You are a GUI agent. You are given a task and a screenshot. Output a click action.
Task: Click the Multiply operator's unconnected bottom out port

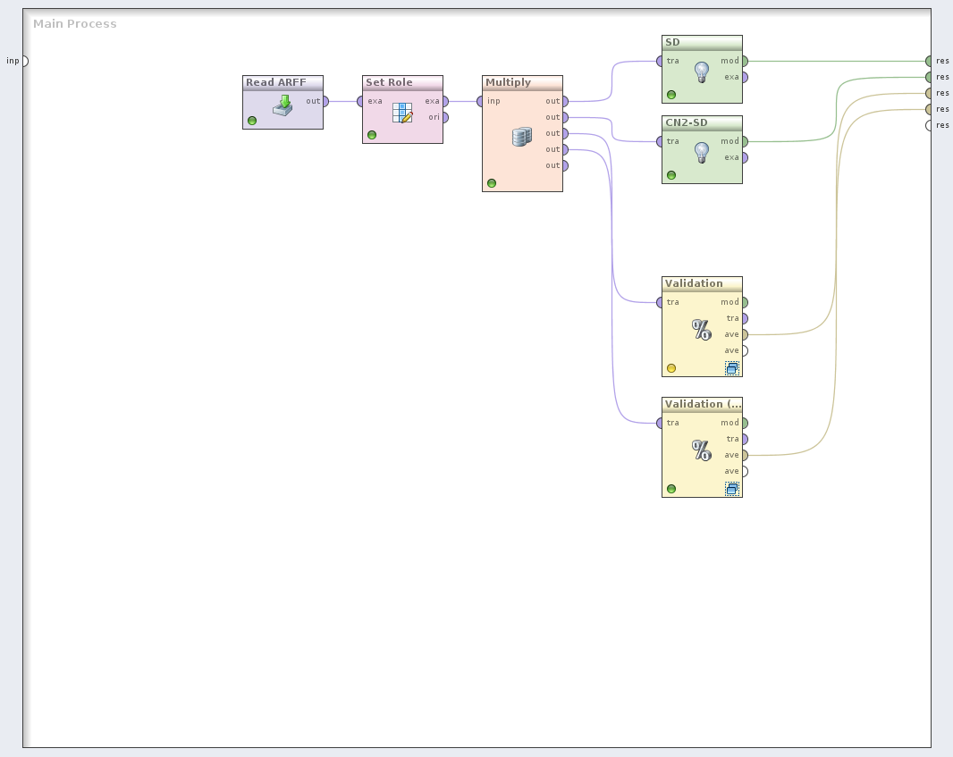point(565,165)
